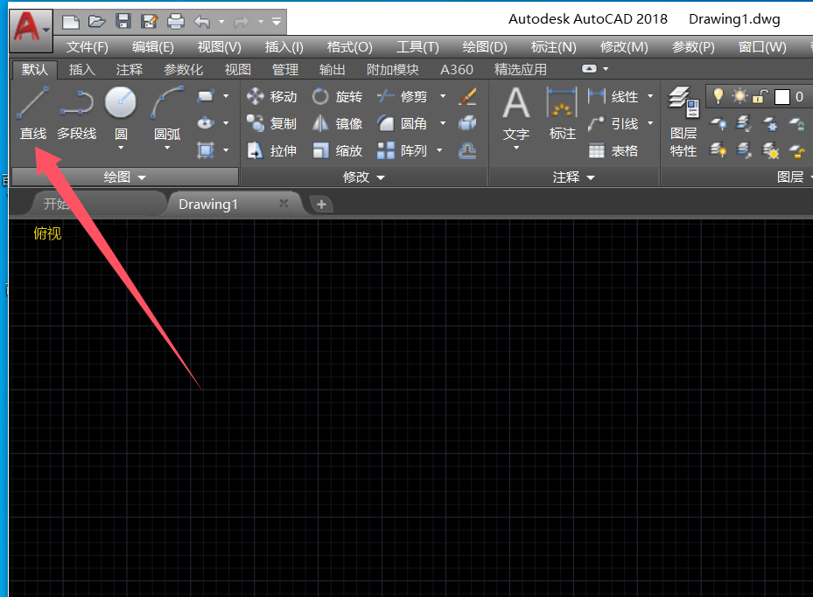Click the Plot printer icon
The height and width of the screenshot is (597, 813).
pyautogui.click(x=176, y=22)
